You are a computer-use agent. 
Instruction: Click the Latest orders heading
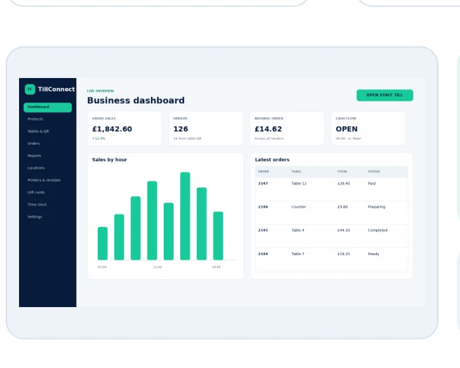click(x=272, y=160)
